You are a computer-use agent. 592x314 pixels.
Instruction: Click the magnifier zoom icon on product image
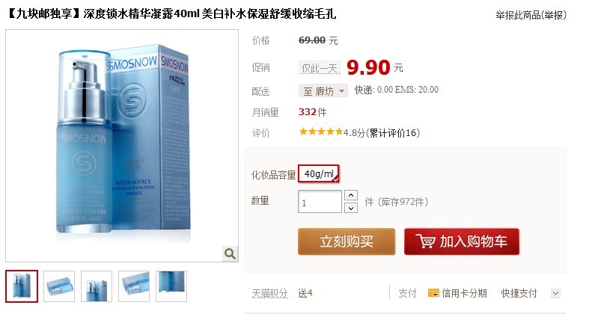click(x=230, y=253)
